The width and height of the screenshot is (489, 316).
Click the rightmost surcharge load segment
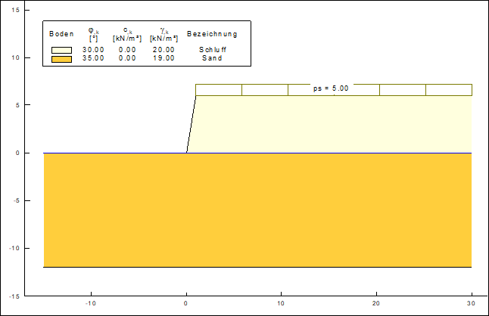(448, 90)
